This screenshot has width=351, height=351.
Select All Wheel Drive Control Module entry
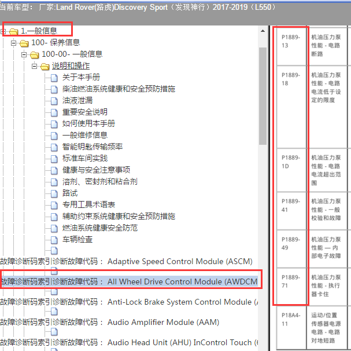[x=129, y=281]
